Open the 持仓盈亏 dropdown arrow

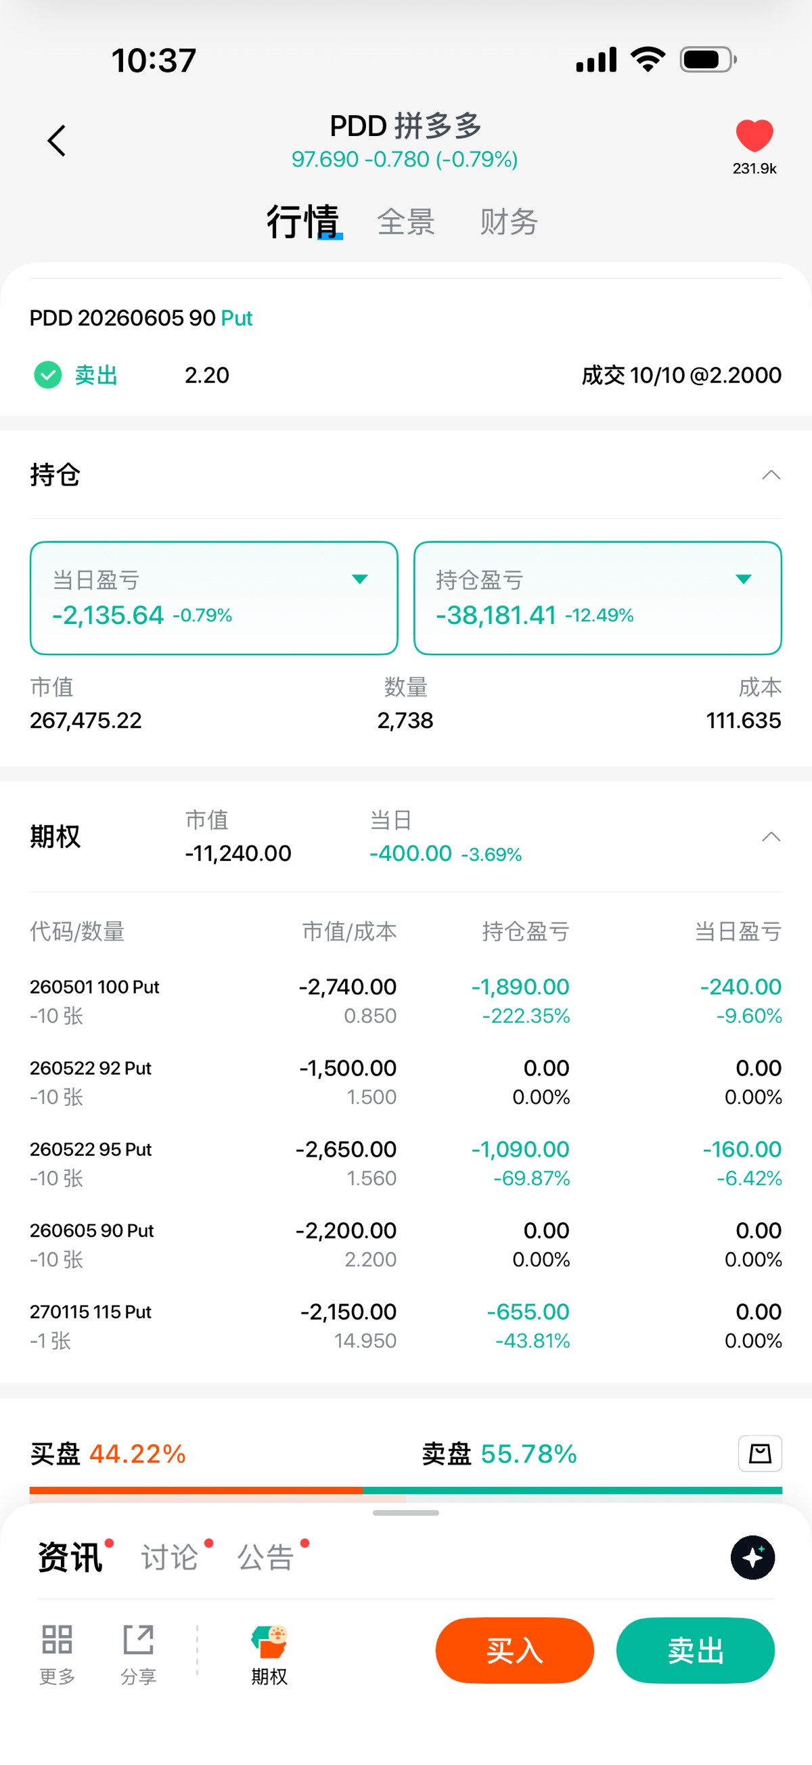point(743,579)
